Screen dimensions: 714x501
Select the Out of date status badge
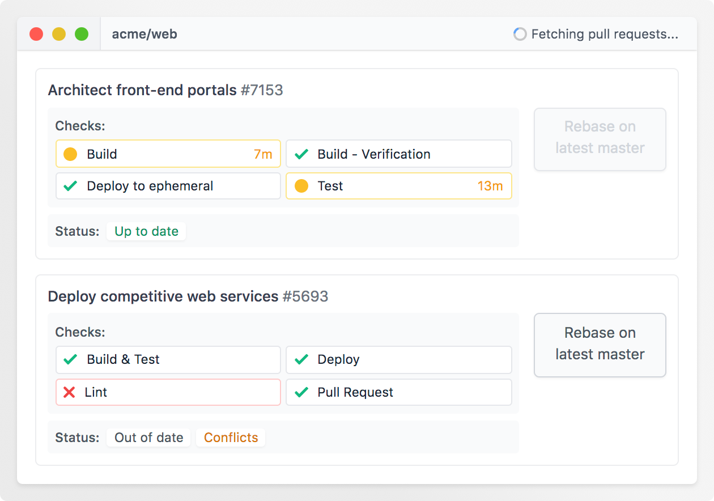[x=148, y=438]
